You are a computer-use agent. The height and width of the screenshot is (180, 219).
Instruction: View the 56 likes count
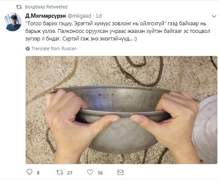point(100,173)
